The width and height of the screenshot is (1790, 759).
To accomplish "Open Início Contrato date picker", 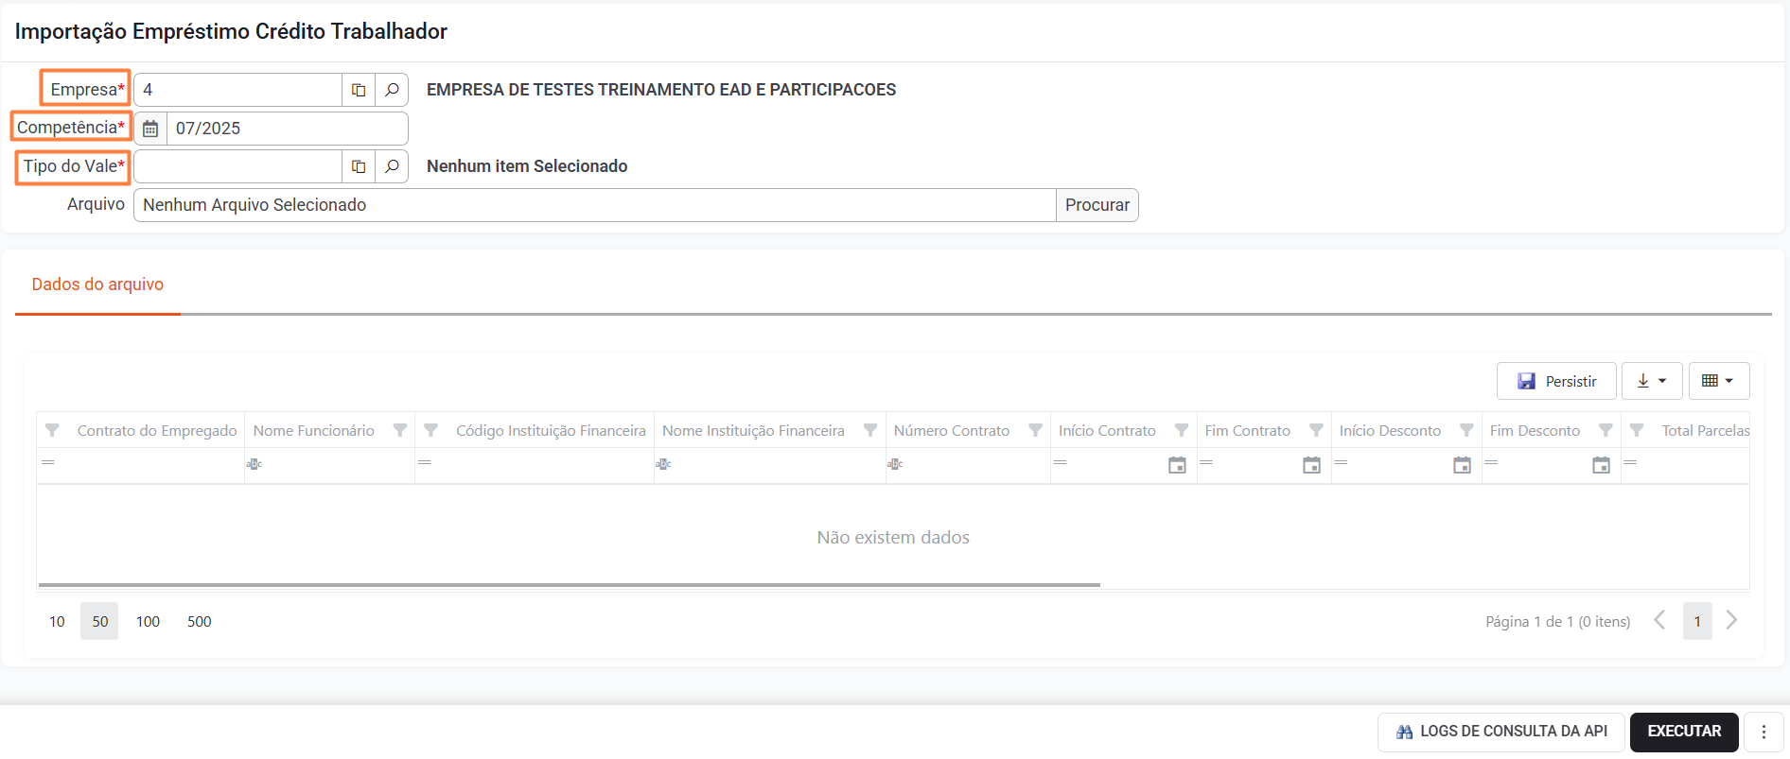I will click(1177, 465).
